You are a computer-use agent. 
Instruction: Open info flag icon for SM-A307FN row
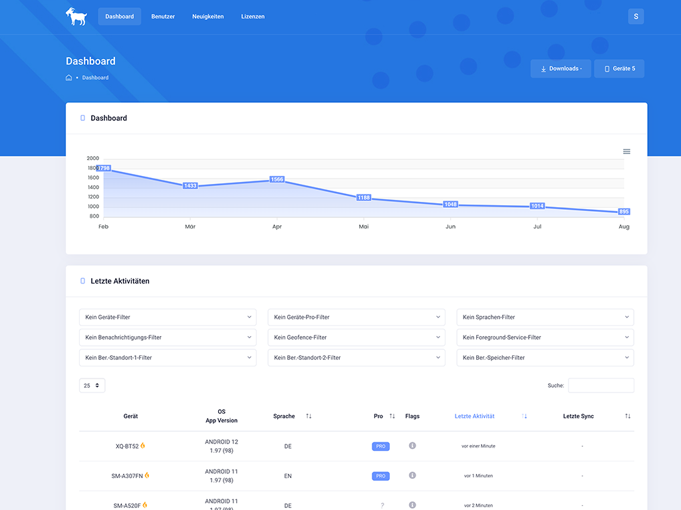[x=412, y=475]
